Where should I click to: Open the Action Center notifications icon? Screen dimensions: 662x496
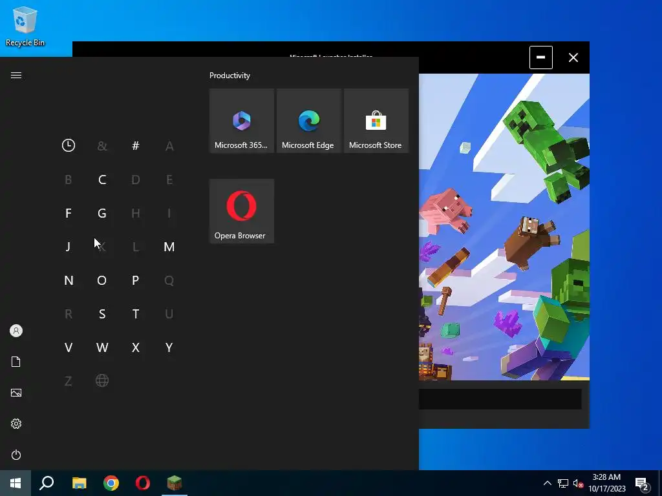coord(642,483)
